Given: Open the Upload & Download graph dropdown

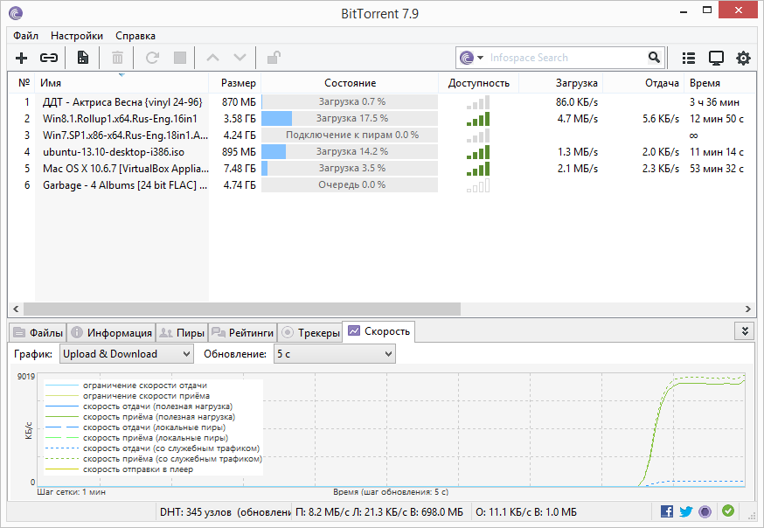Looking at the screenshot, I should pos(126,354).
